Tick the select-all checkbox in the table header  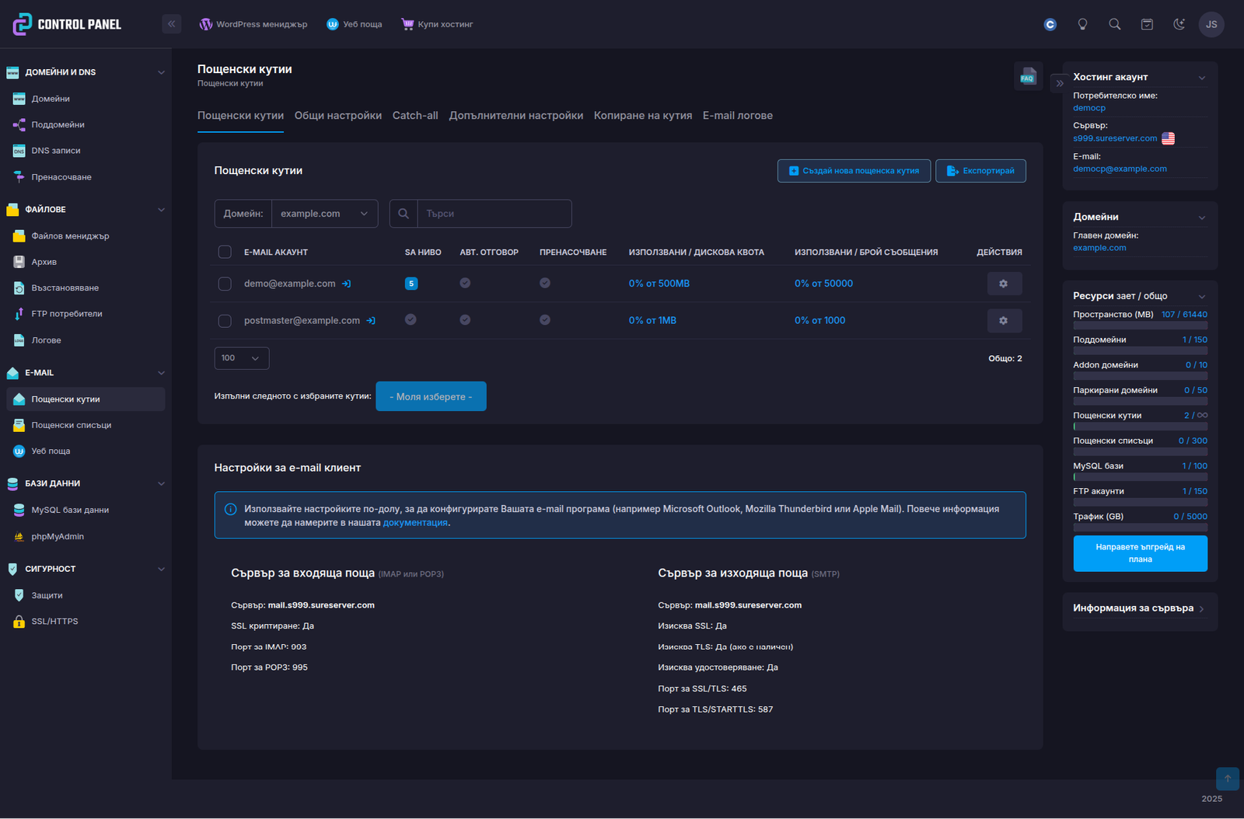pyautogui.click(x=225, y=252)
